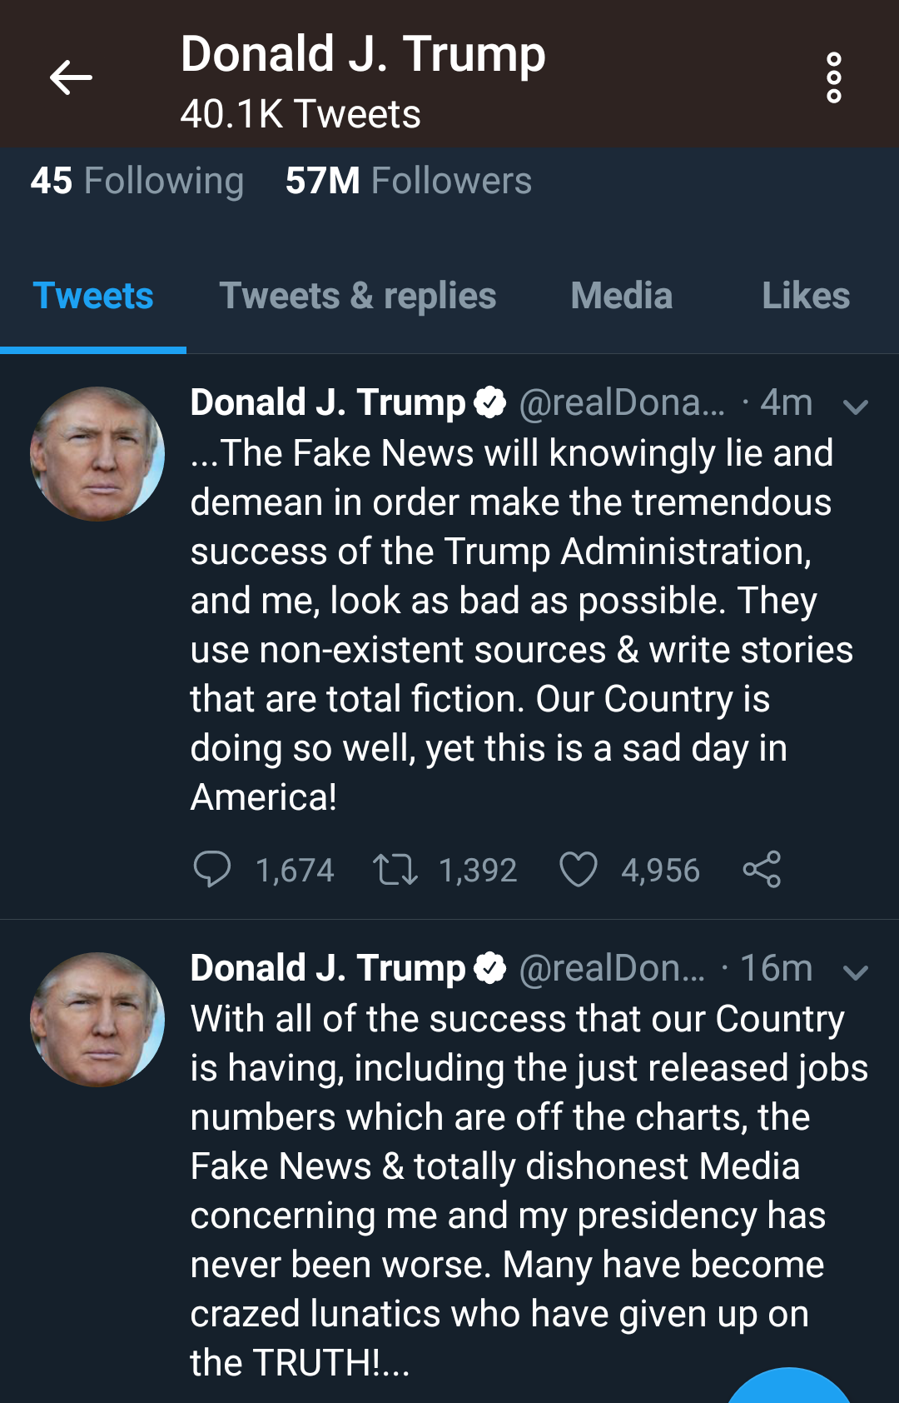Image resolution: width=899 pixels, height=1403 pixels.
Task: Tap the blue floating compose button
Action: (788, 1390)
